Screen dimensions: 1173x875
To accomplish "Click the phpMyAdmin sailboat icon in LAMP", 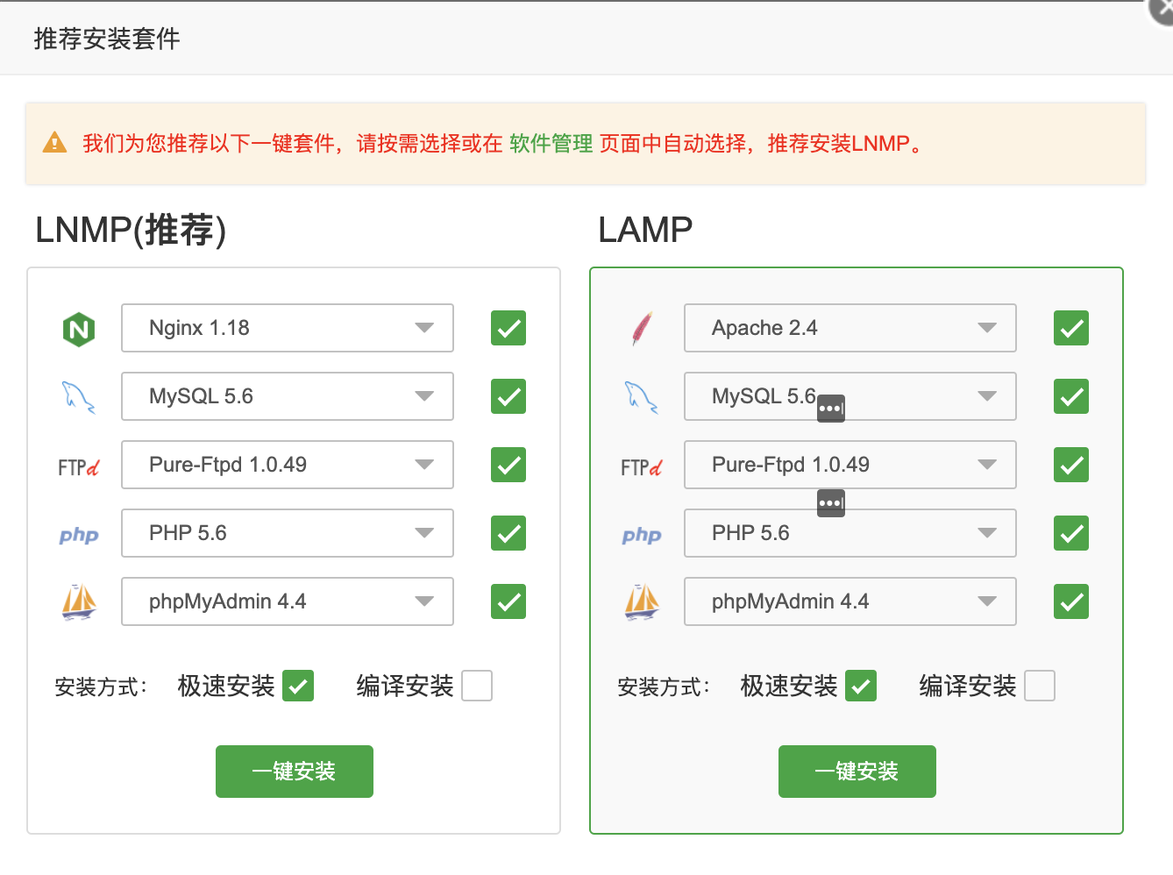I will click(x=642, y=602).
